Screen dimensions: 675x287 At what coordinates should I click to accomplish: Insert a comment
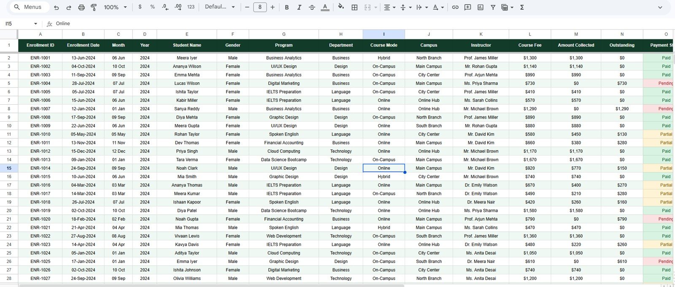[x=468, y=7]
